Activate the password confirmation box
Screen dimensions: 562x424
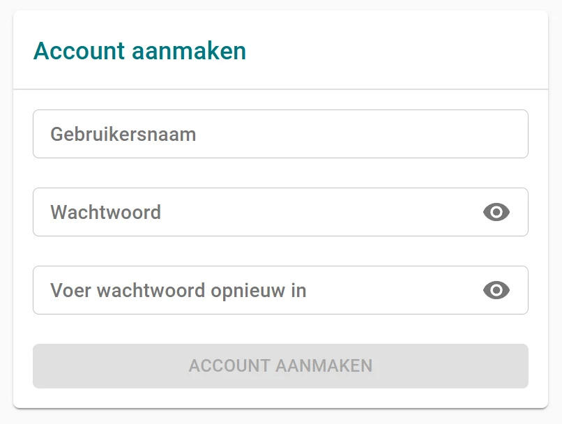click(258, 290)
